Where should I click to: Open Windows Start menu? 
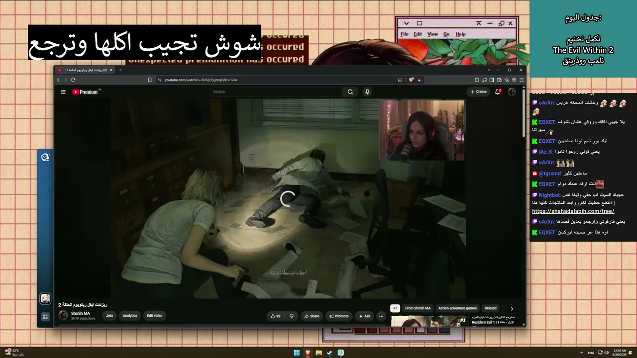click(x=297, y=353)
